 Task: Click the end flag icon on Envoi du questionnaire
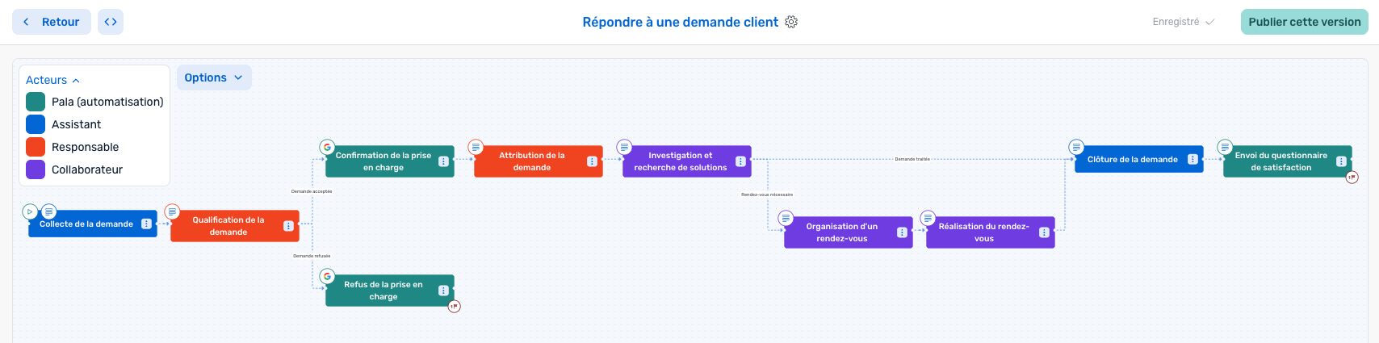click(x=1352, y=177)
